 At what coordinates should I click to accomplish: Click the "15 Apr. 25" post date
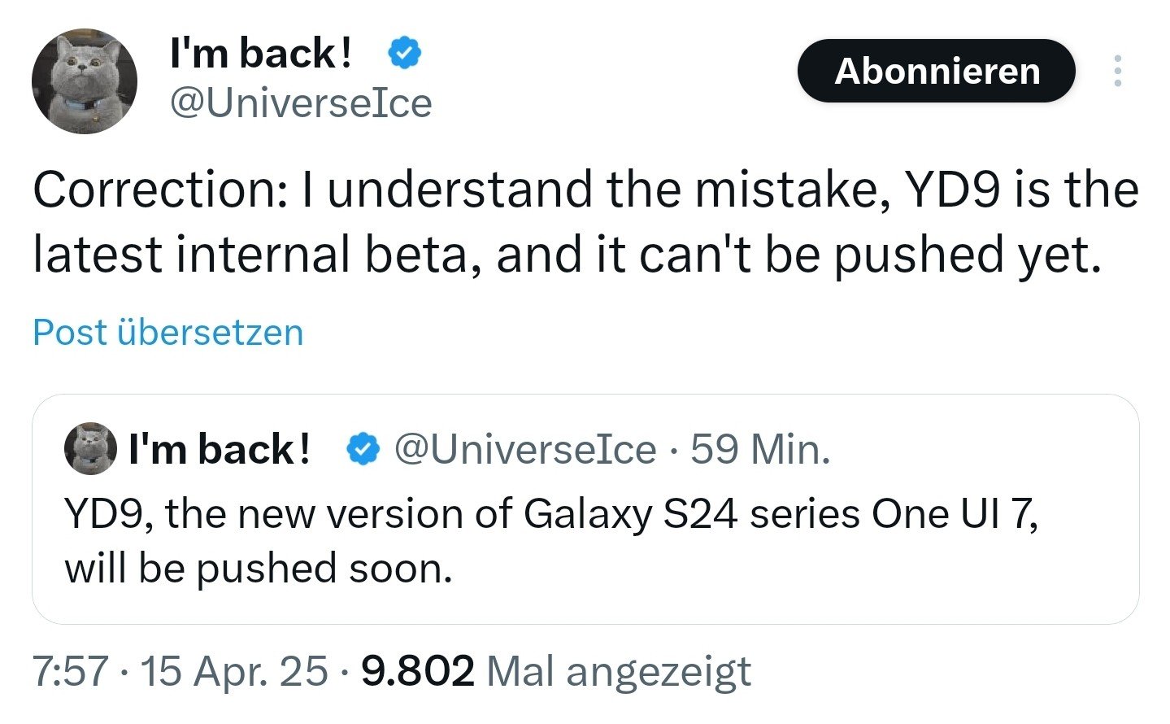tap(234, 671)
